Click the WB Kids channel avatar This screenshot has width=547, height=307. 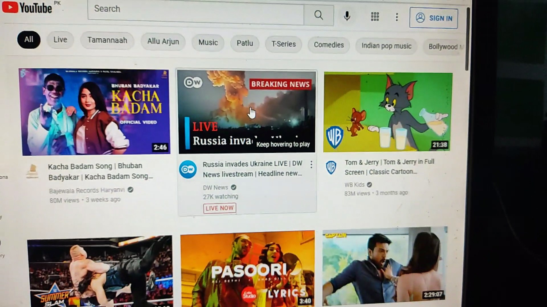pyautogui.click(x=331, y=167)
